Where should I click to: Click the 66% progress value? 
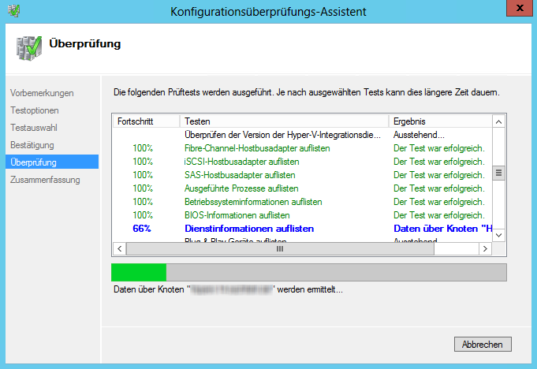pyautogui.click(x=142, y=229)
